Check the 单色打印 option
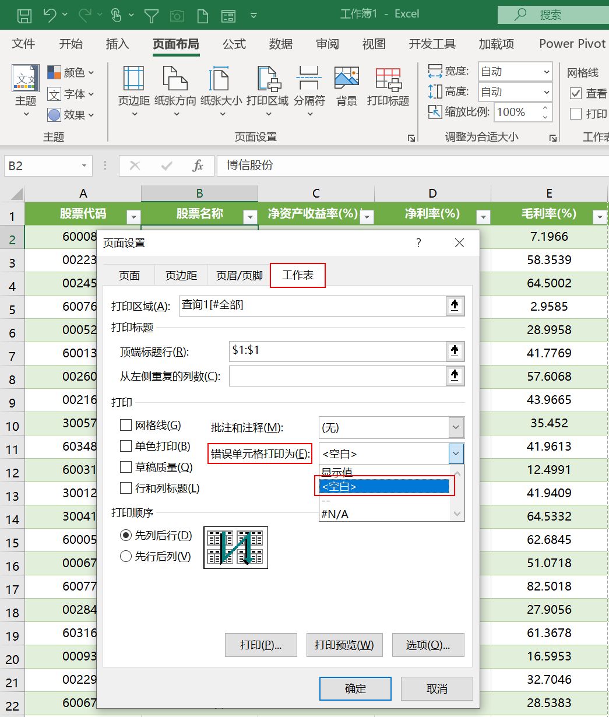 tap(125, 446)
